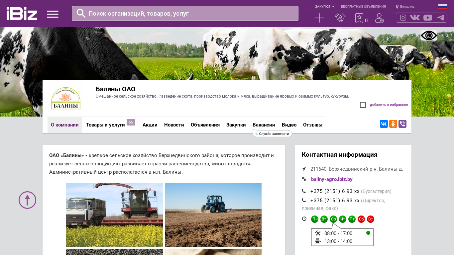Click the search magnifier icon
The height and width of the screenshot is (255, 454).
tap(81, 13)
